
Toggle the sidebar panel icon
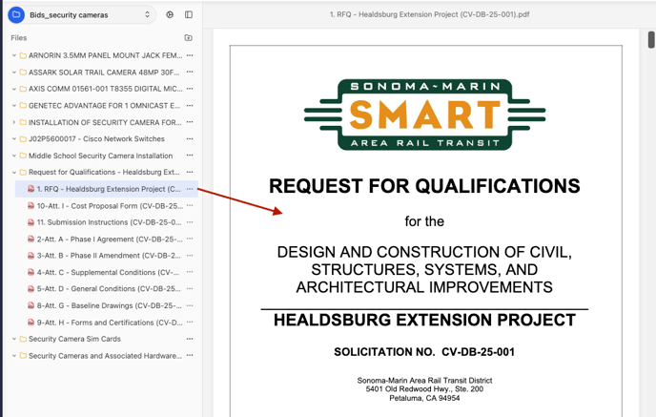click(189, 14)
